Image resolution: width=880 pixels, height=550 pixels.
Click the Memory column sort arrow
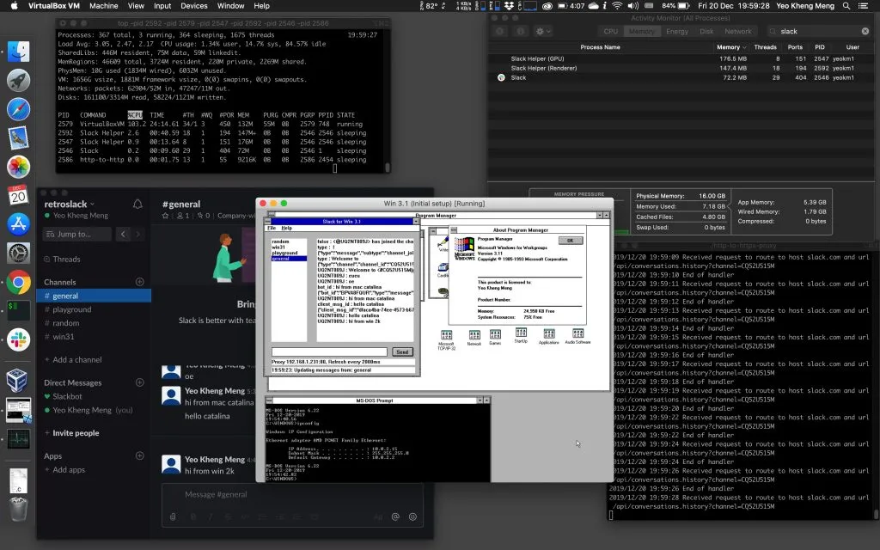(x=746, y=46)
